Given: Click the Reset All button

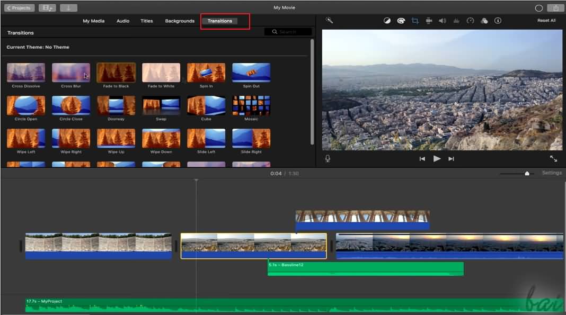Looking at the screenshot, I should (x=546, y=21).
